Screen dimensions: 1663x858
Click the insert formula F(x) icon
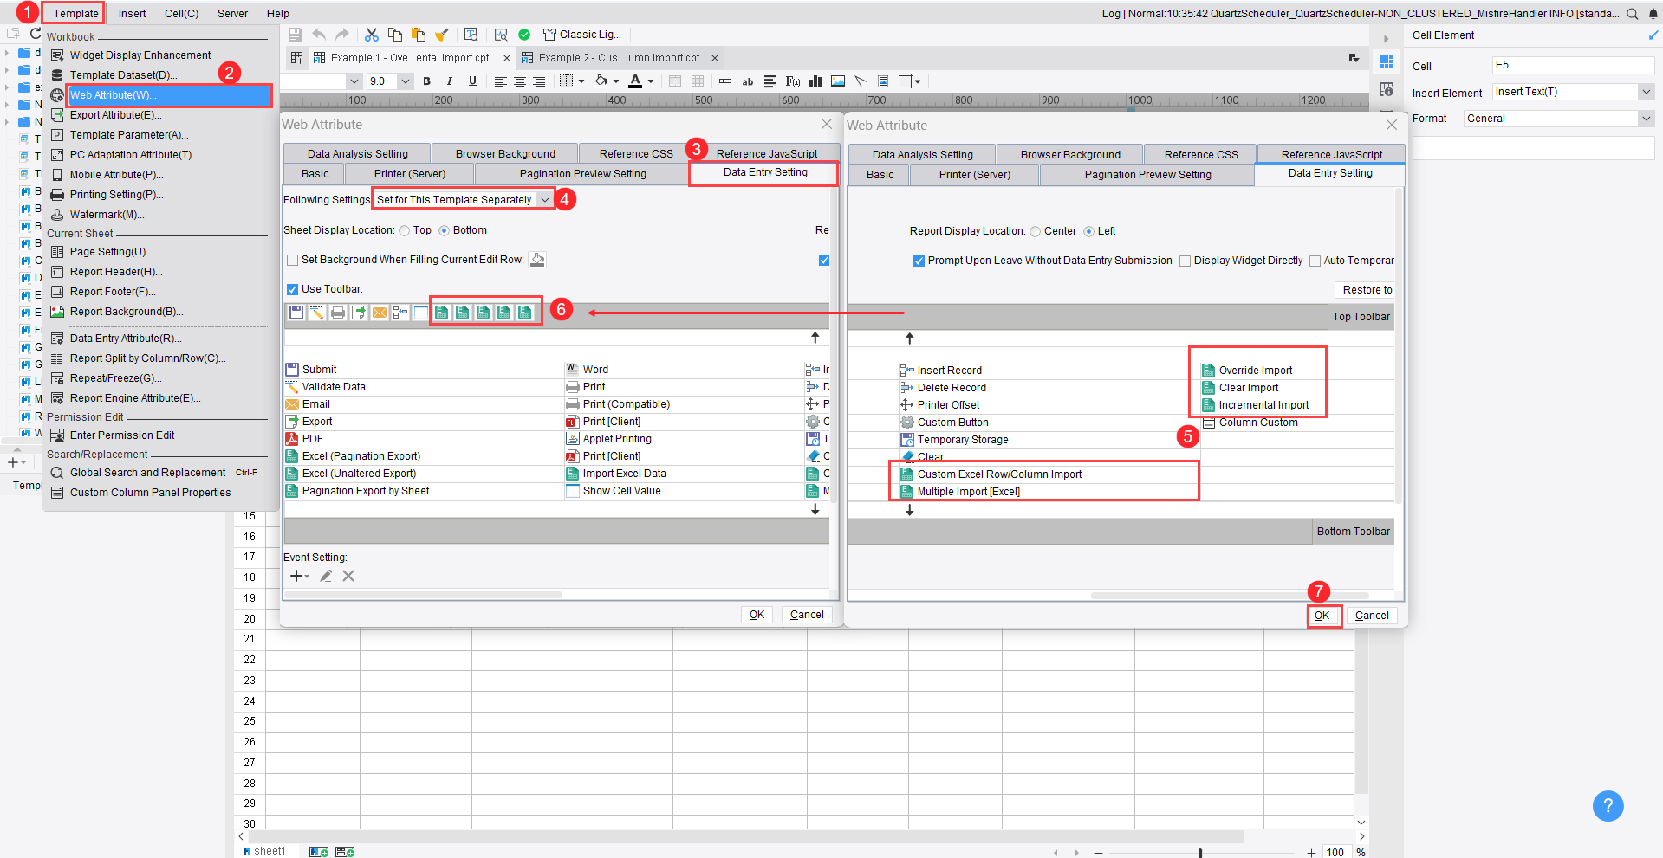tap(793, 81)
